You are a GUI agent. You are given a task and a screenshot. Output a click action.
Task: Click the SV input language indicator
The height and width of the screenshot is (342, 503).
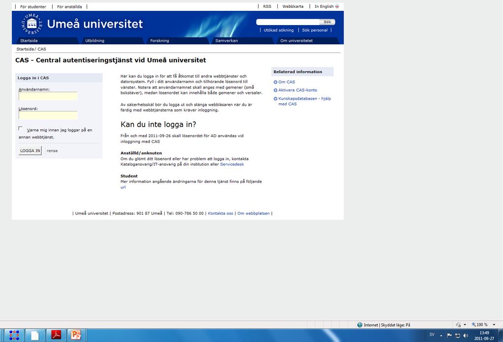pos(432,335)
